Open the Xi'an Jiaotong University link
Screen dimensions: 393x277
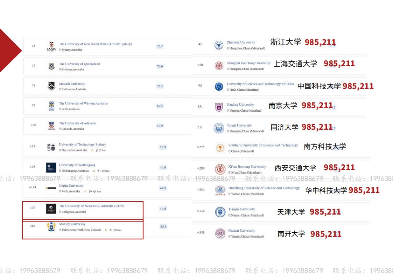click(x=247, y=167)
